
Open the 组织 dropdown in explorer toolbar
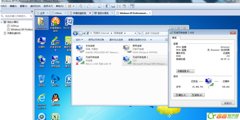(x=79, y=40)
